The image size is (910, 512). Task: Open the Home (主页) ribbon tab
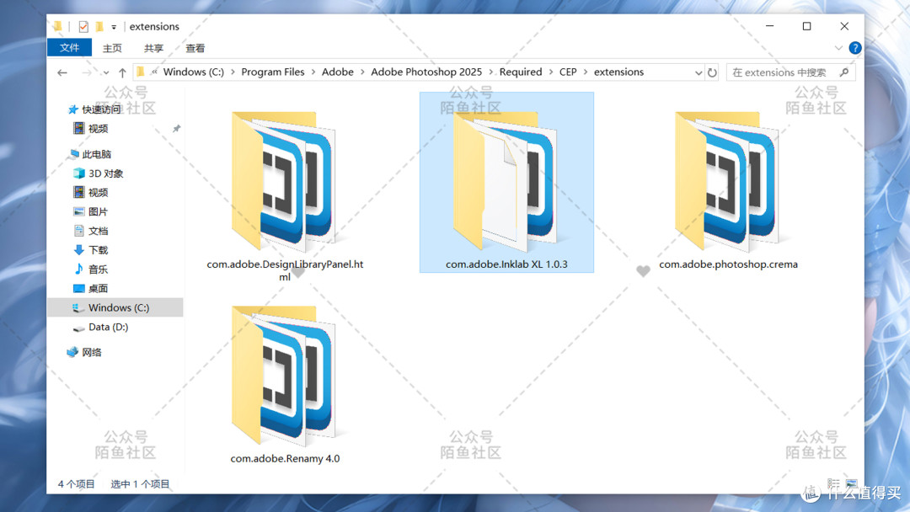click(112, 48)
